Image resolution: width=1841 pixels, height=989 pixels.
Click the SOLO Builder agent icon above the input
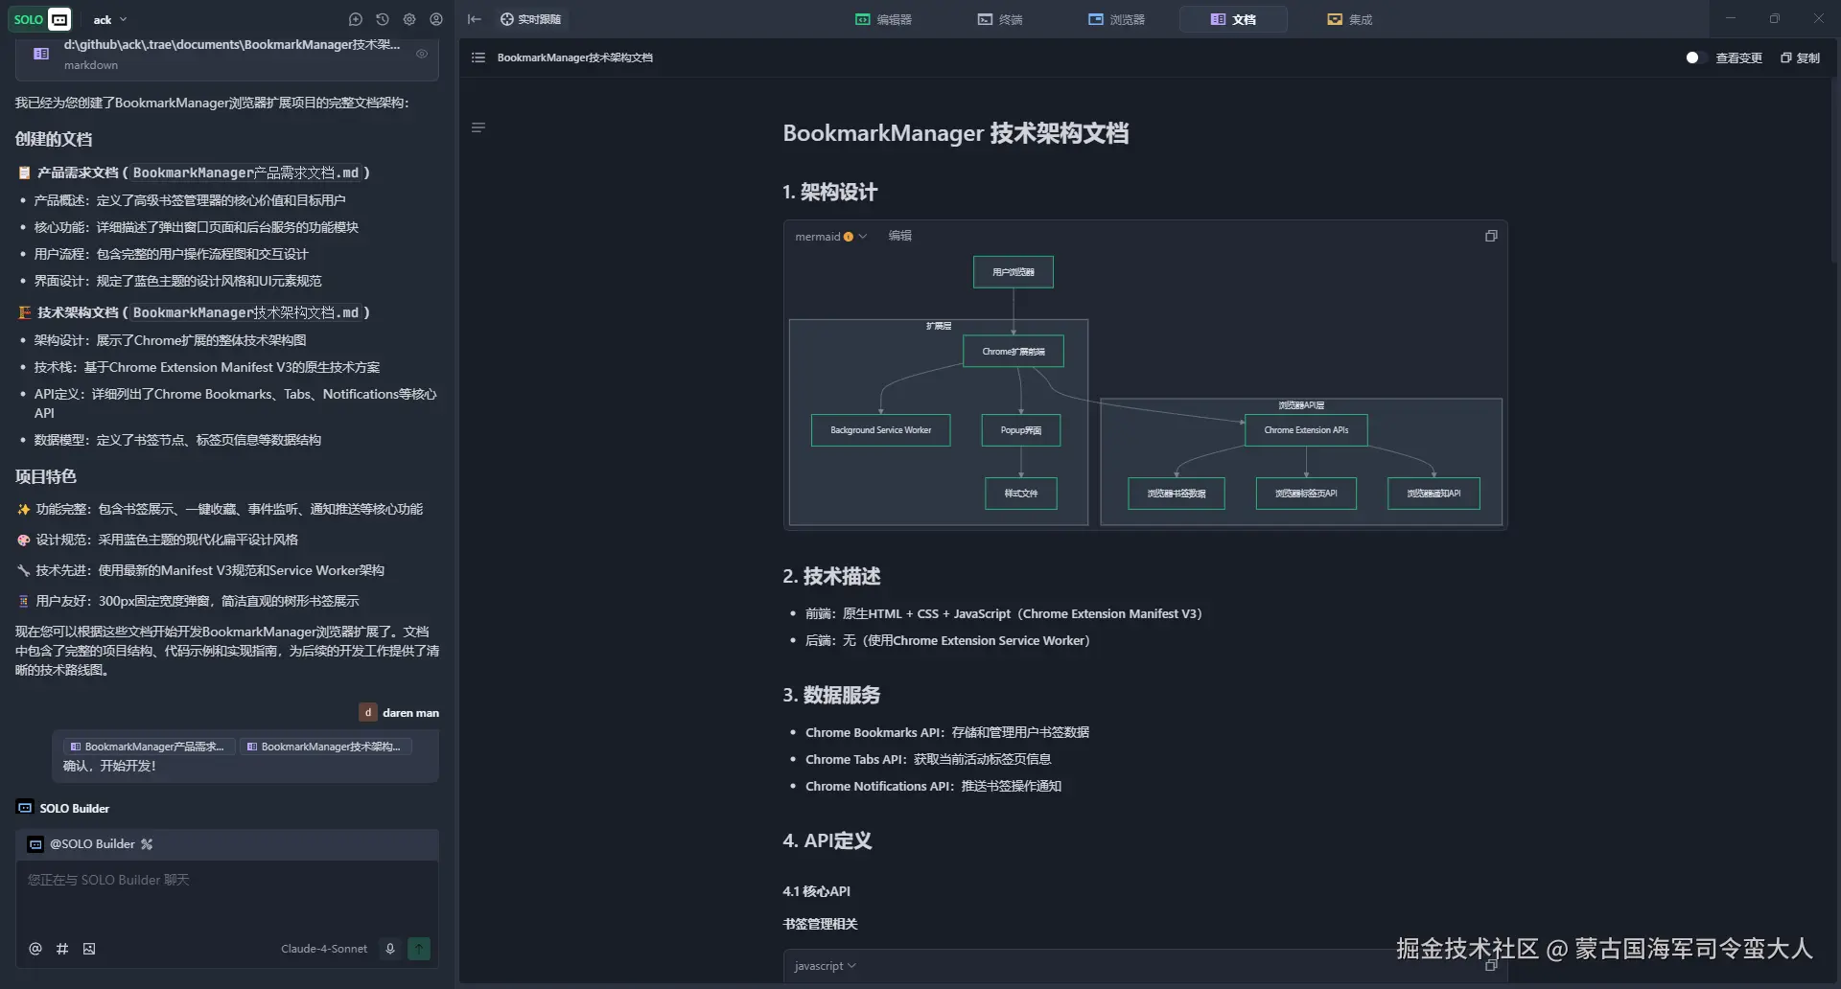click(x=25, y=808)
